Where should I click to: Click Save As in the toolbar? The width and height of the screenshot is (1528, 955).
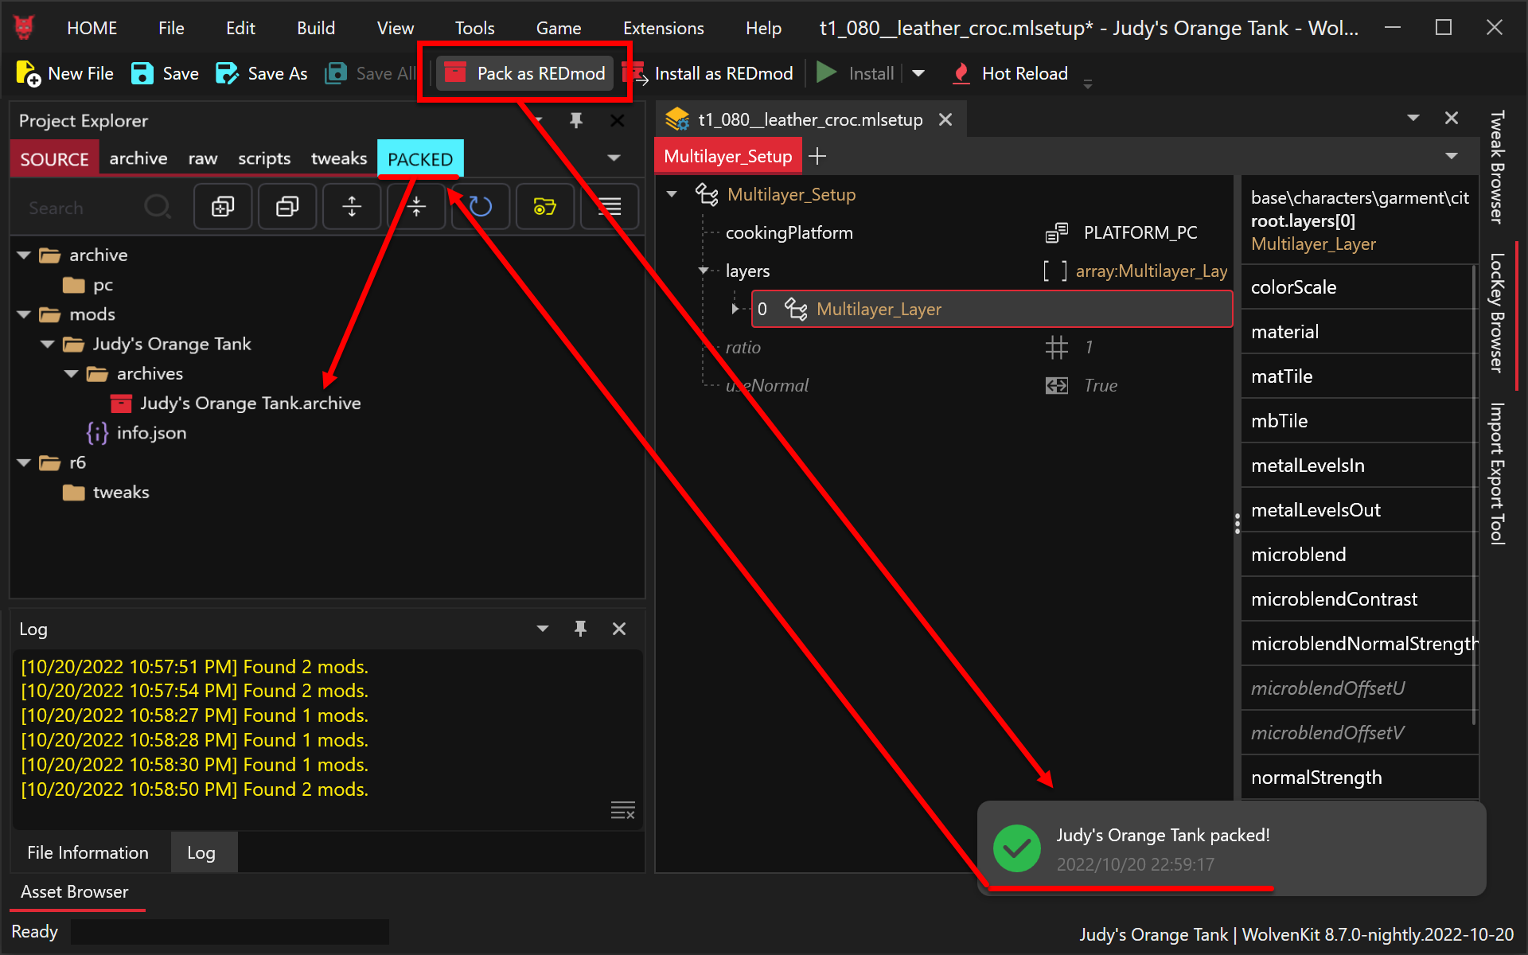tap(262, 73)
